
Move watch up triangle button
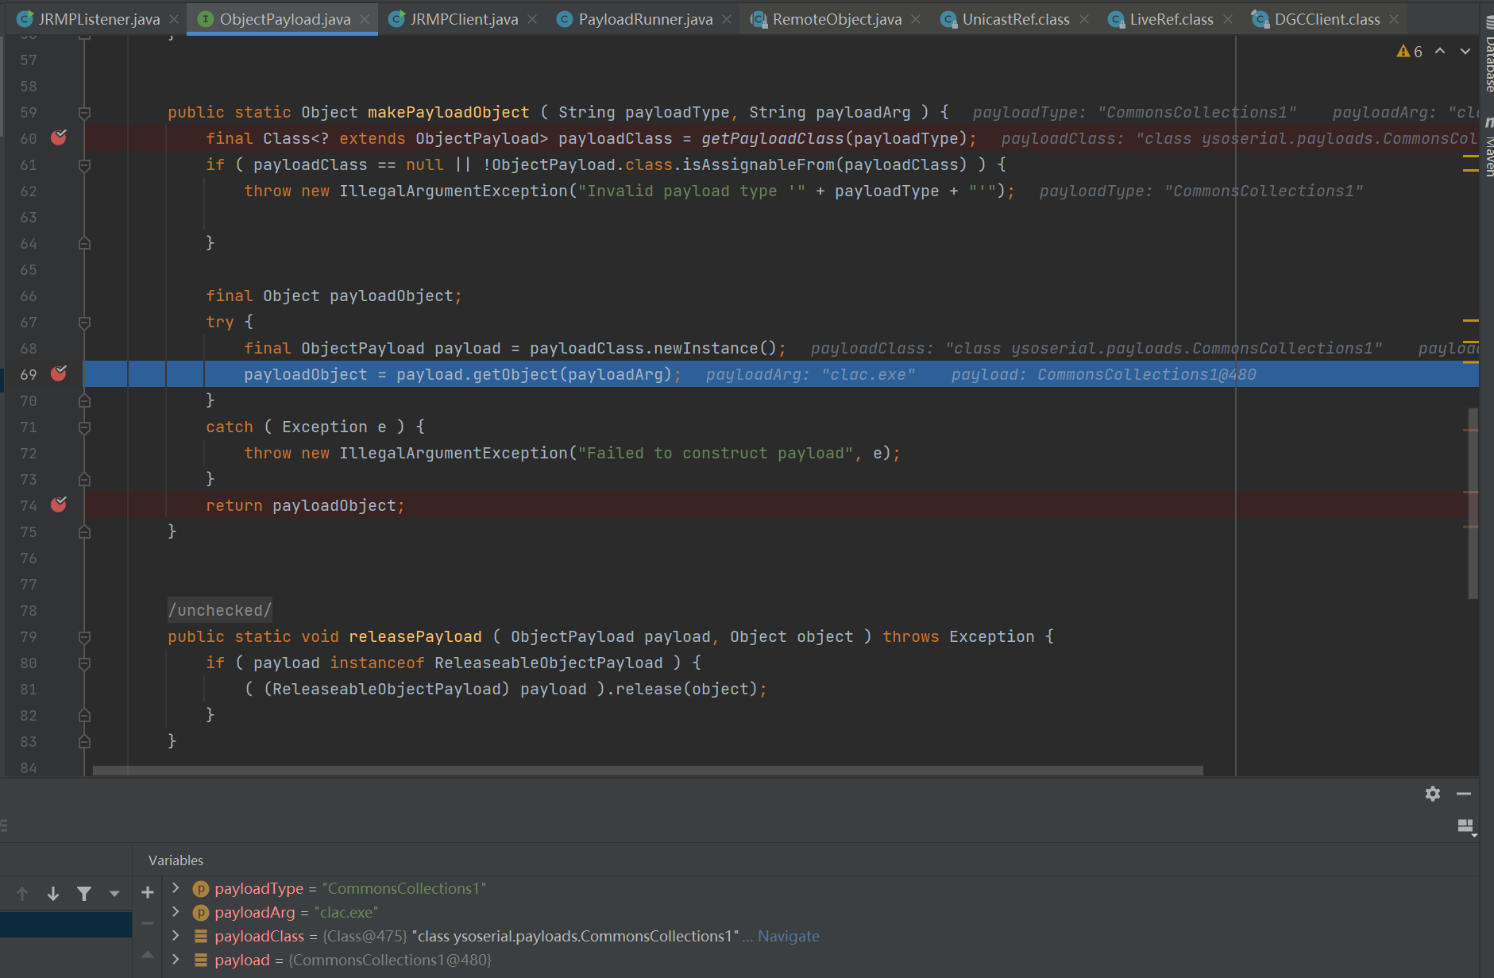coord(148,954)
